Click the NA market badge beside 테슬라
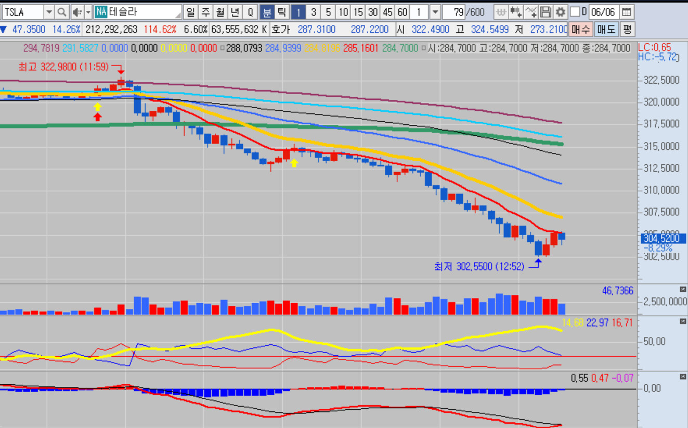The width and height of the screenshot is (688, 428). 101,12
